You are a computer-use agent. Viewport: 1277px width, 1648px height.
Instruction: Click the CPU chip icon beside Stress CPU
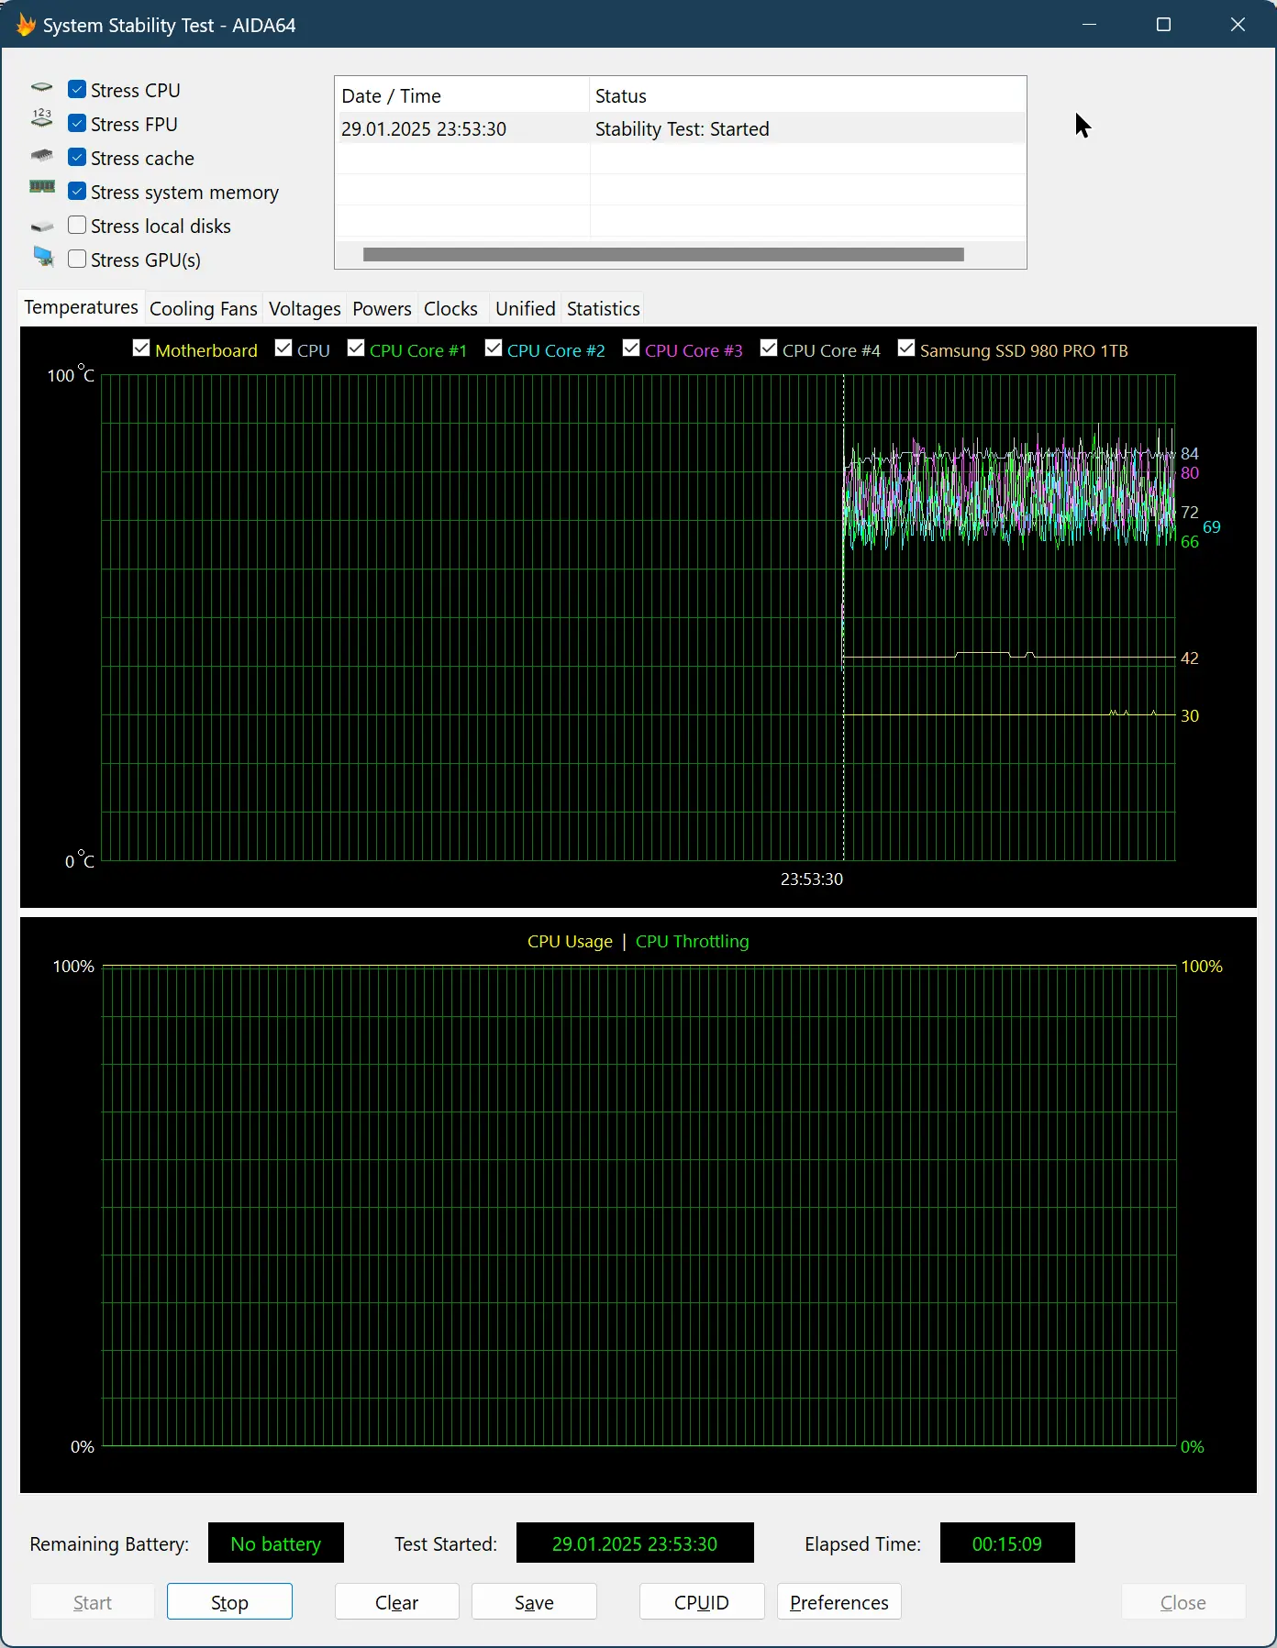tap(42, 89)
